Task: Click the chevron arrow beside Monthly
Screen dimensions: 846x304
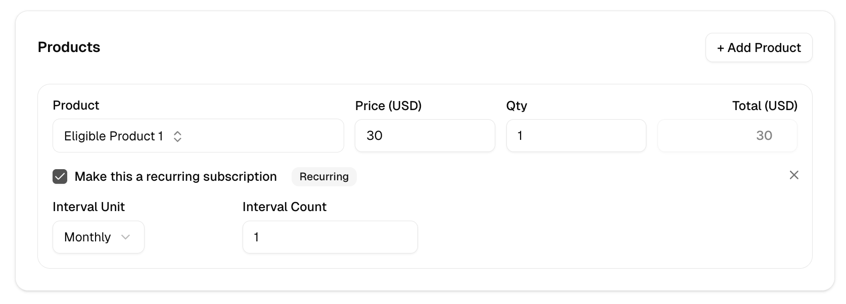Action: (x=126, y=237)
